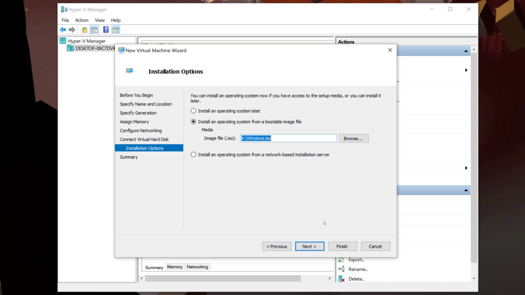
Task: Click the DESKTOP-06C7DV4 server icon
Action: pos(70,48)
